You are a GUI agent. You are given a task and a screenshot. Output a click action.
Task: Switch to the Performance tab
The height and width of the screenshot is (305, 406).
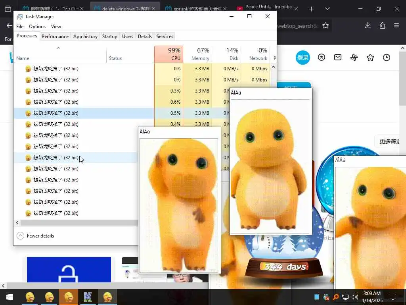point(55,36)
